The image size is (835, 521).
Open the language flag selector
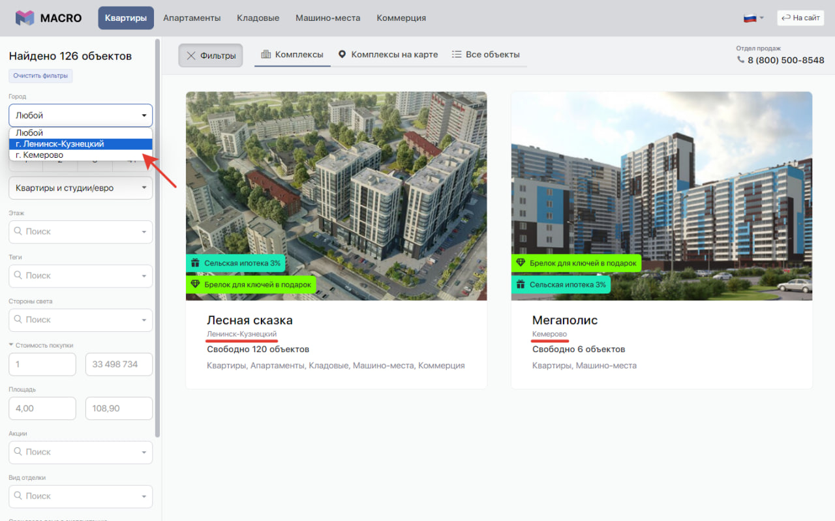click(753, 18)
